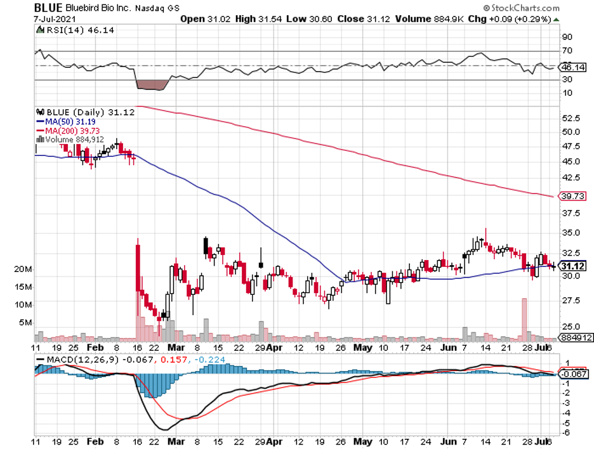This screenshot has width=594, height=449.
Task: Click the 70 overbought level on RSI axis
Action: (x=567, y=50)
